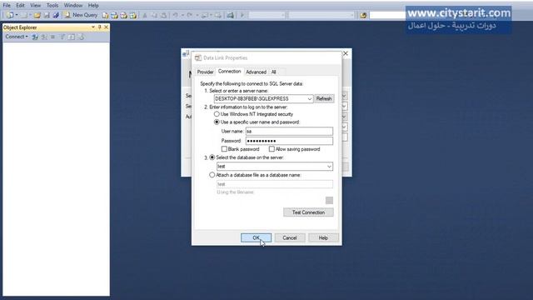Click the Filter icon in Object Explorer
Screen dimensions: 533x300
pos(62,37)
